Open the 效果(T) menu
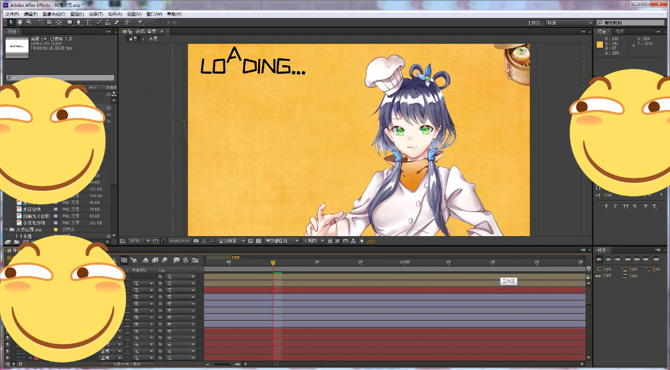 click(96, 14)
